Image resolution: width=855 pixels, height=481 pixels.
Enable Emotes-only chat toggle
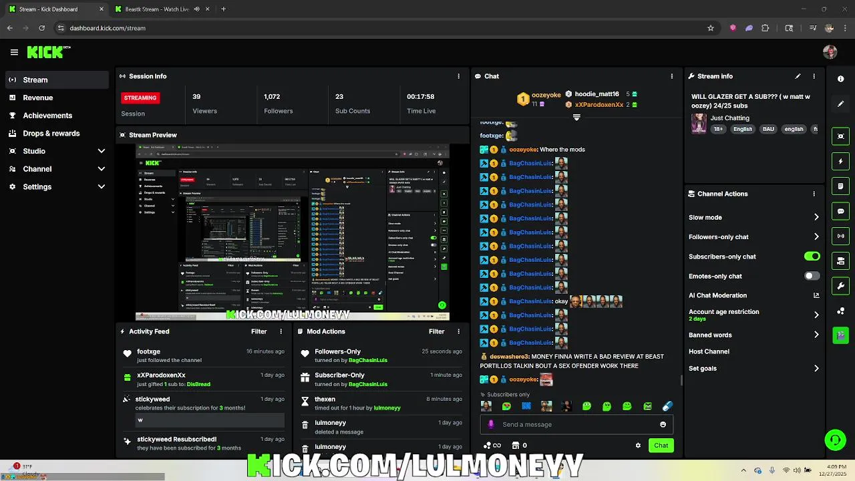(x=812, y=276)
